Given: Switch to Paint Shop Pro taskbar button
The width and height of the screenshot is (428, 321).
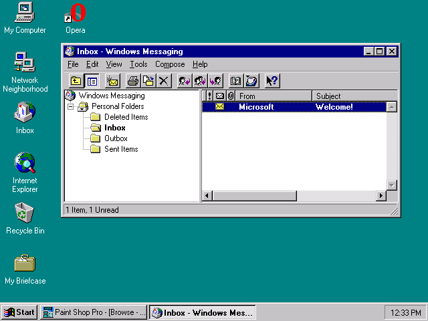Looking at the screenshot, I should click(94, 312).
